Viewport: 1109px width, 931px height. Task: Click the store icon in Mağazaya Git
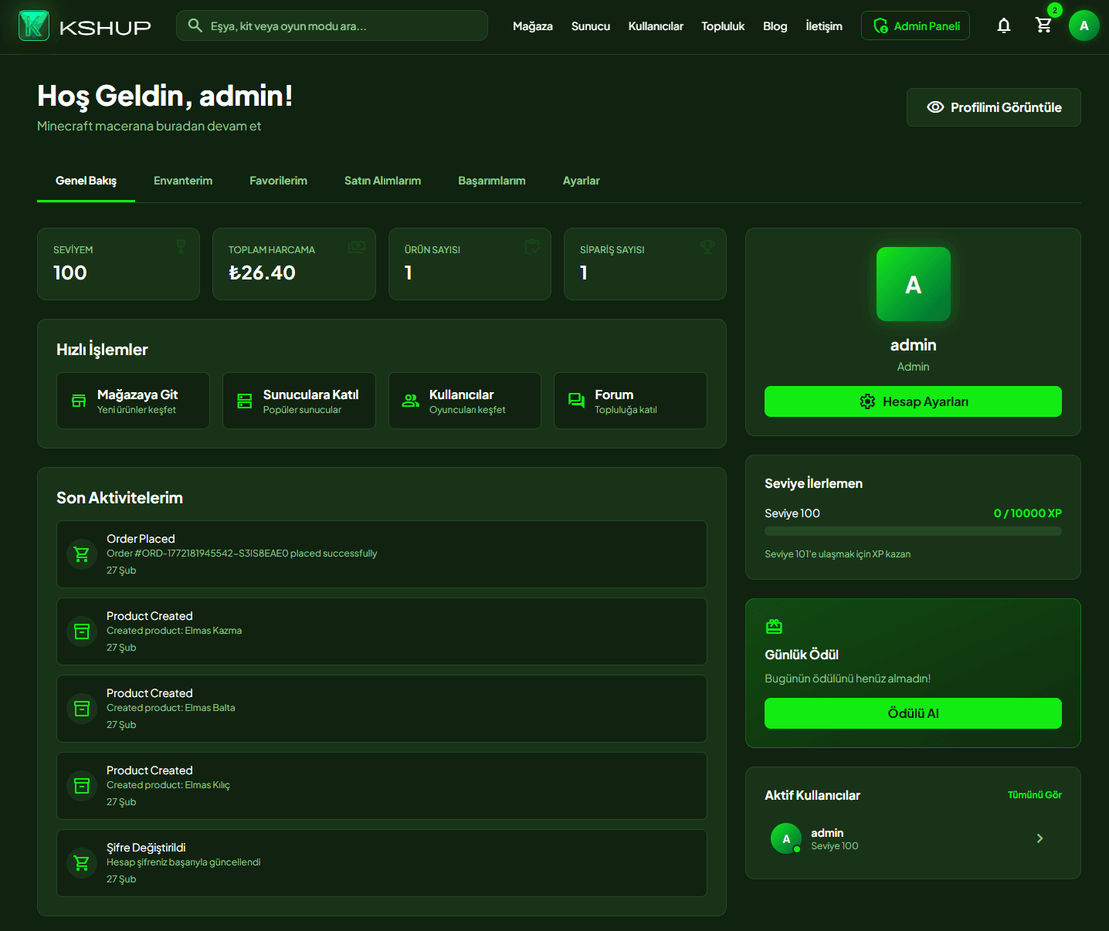pos(79,401)
